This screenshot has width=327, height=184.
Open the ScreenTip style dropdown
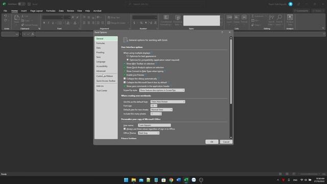click(162, 90)
